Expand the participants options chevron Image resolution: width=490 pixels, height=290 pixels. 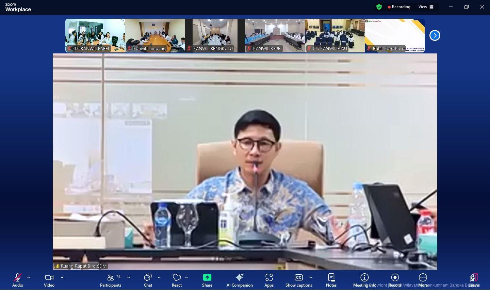click(x=129, y=277)
